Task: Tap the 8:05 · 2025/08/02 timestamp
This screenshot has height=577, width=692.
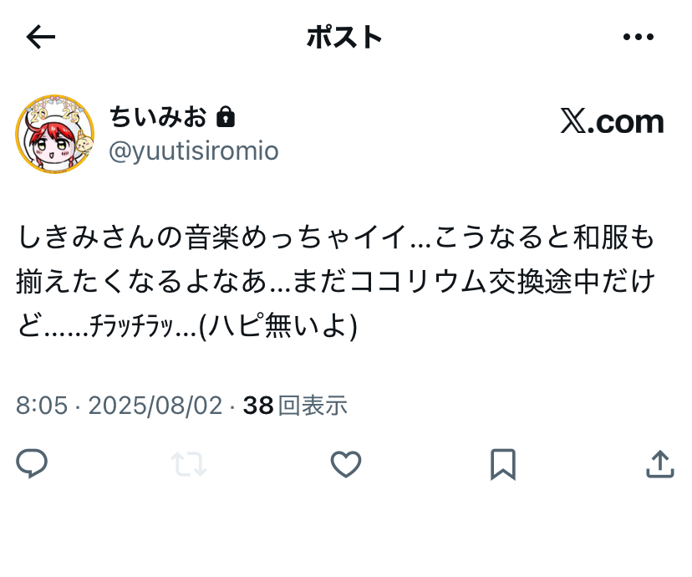Action: click(120, 405)
